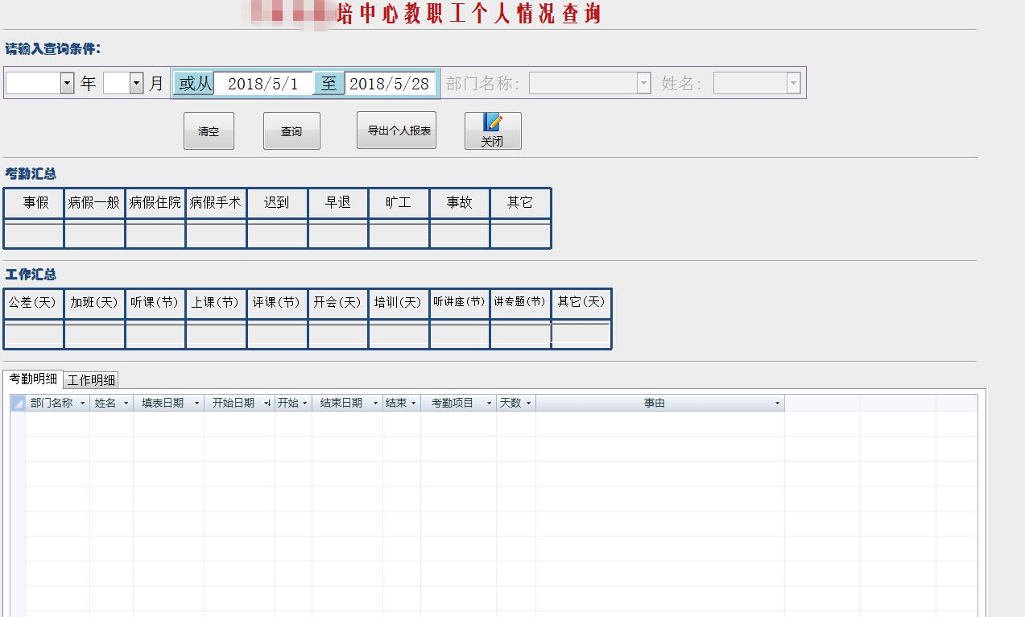
Task: Open the 姓名 column filter arrow
Action: click(126, 404)
